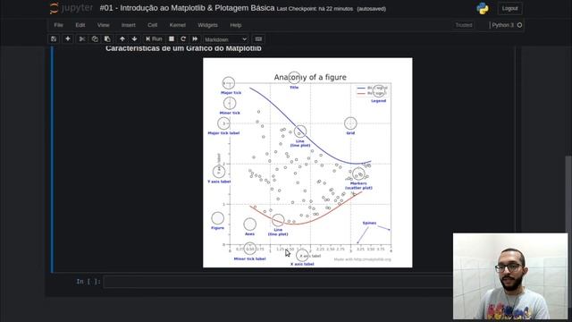This screenshot has height=322, width=572.
Task: Click the Python logo icon
Action: pyautogui.click(x=483, y=8)
